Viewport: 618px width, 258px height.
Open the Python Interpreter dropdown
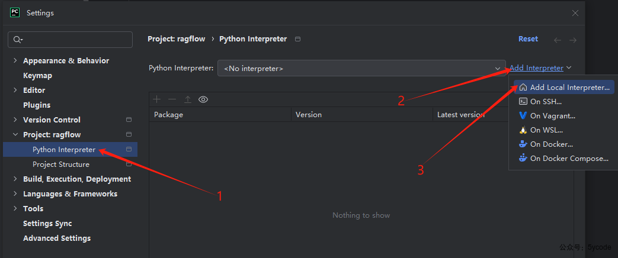tap(361, 68)
